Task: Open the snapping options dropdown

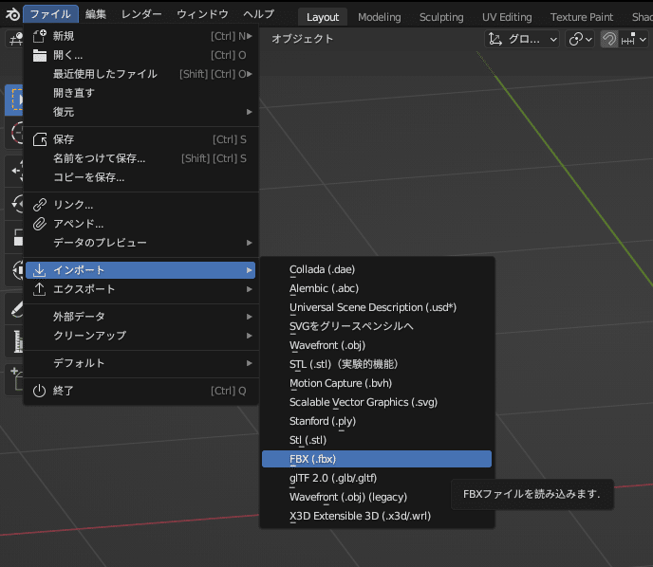Action: point(633,40)
